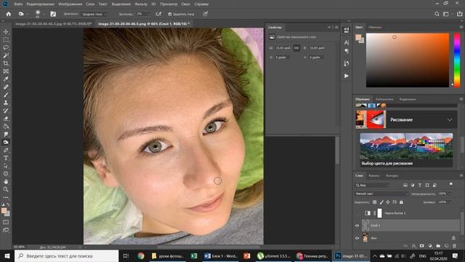Select the Magic Wand tool
Image resolution: width=465 pixels, height=262 pixels.
pyautogui.click(x=6, y=55)
